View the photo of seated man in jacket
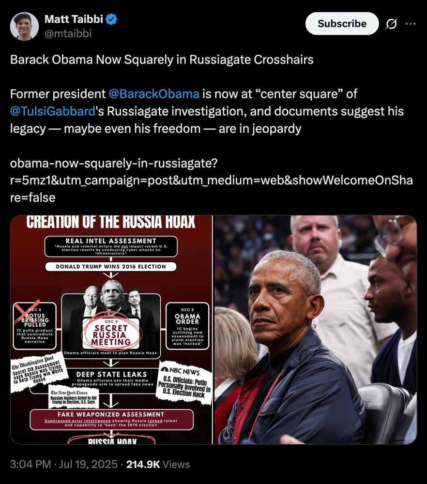This screenshot has height=484, width=427. pos(315,330)
